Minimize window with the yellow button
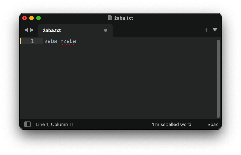241x155 pixels. point(31,18)
